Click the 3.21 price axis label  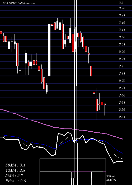(x=122, y=15)
